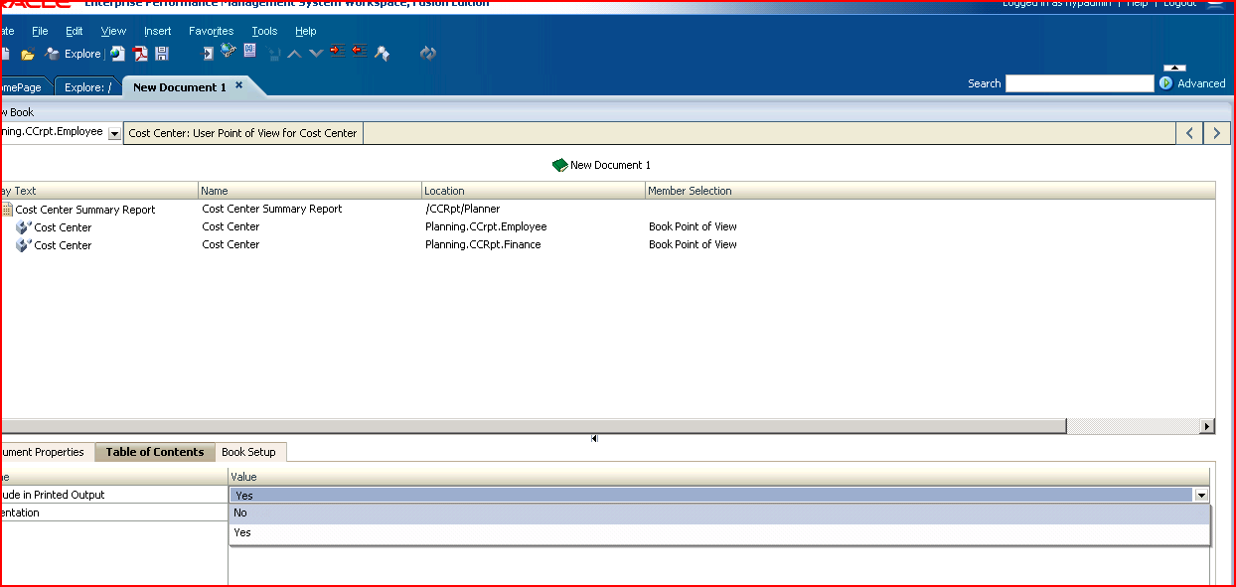The image size is (1236, 587).
Task: Click the greyed-out delete item icon
Action: (274, 54)
